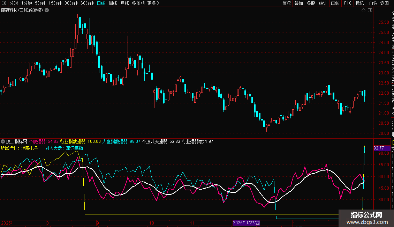Expand the 股朋指标网 indicator dropdown arrow

pyautogui.click(x=3, y=142)
